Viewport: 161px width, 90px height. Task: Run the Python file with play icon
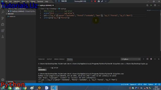tap(151, 5)
